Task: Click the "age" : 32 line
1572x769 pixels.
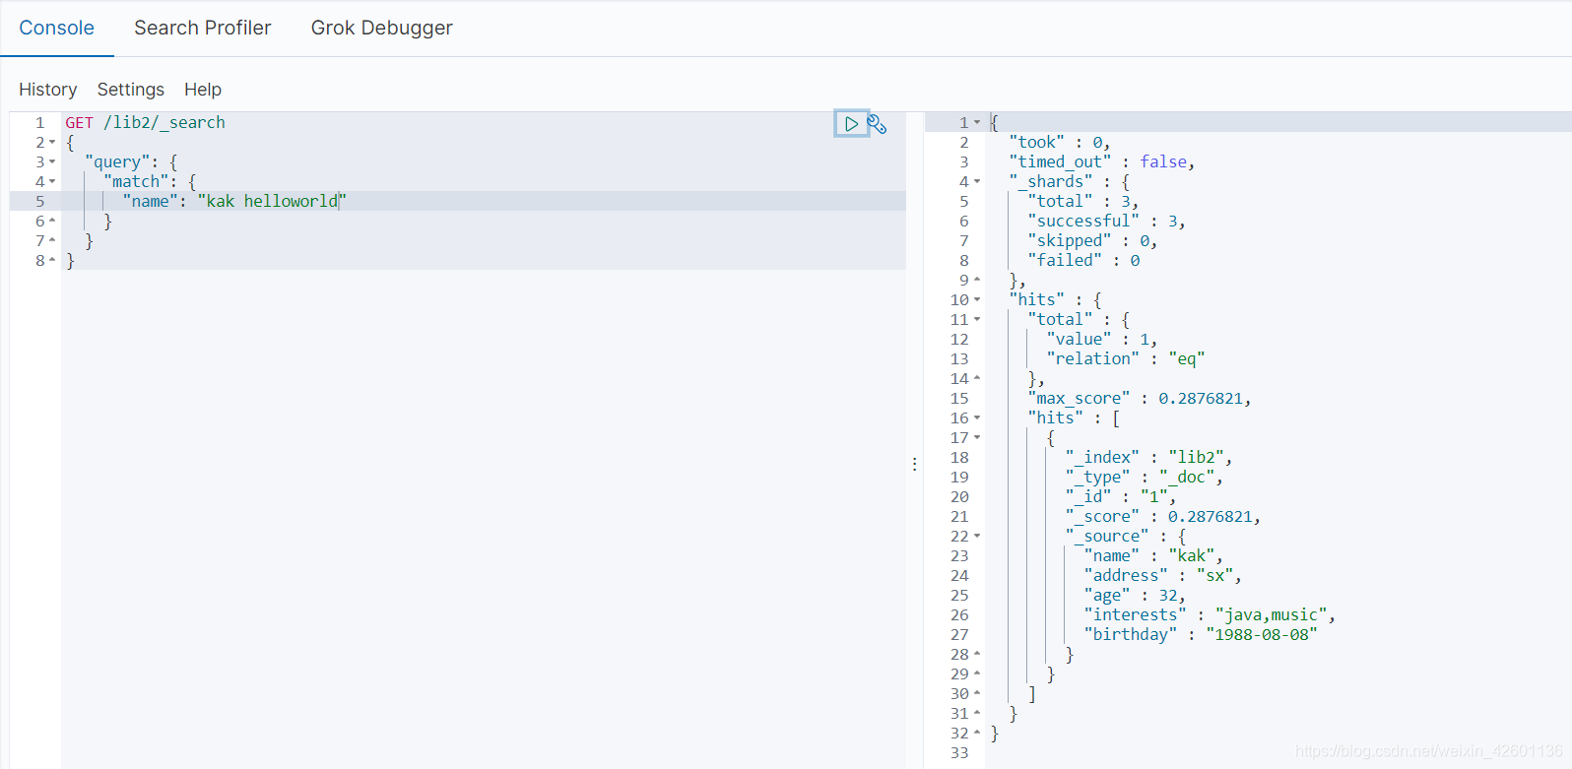Action: click(x=1135, y=596)
